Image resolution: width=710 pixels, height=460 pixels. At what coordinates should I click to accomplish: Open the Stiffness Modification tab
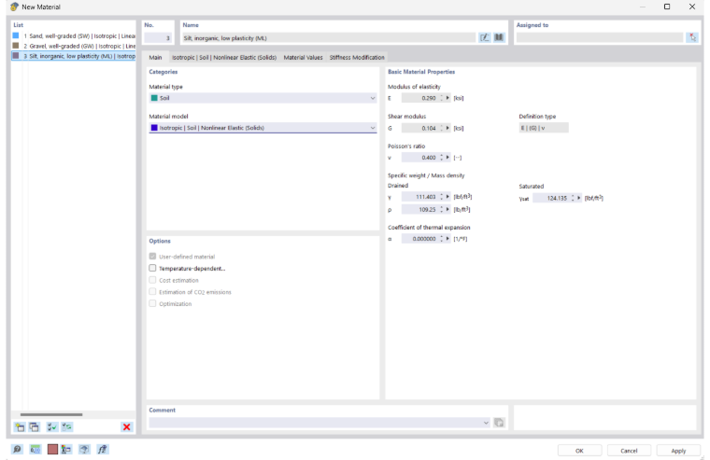point(357,58)
